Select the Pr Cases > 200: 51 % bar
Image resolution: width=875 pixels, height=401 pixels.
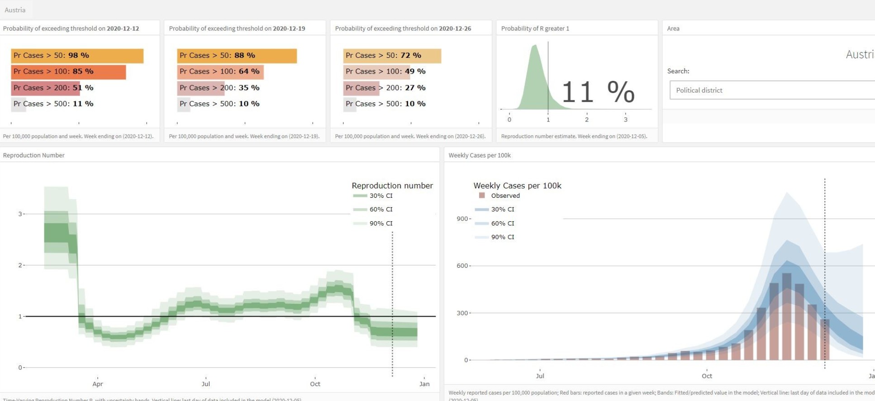click(x=46, y=88)
